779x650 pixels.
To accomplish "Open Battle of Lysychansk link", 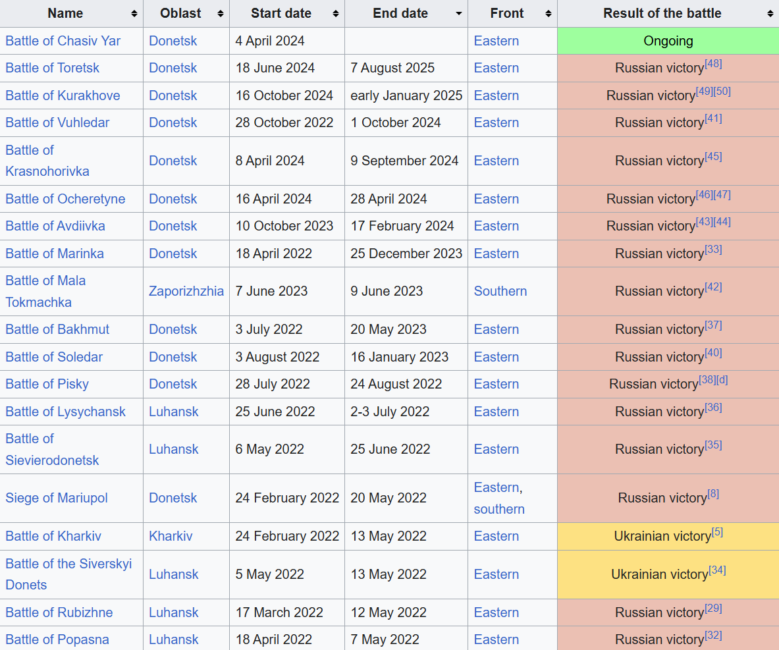I will coord(66,412).
